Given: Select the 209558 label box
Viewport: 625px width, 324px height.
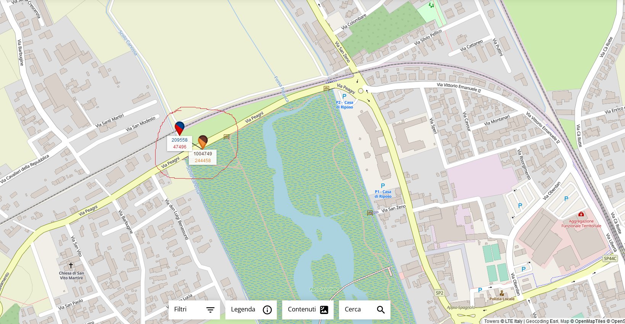Looking at the screenshot, I should pyautogui.click(x=180, y=144).
